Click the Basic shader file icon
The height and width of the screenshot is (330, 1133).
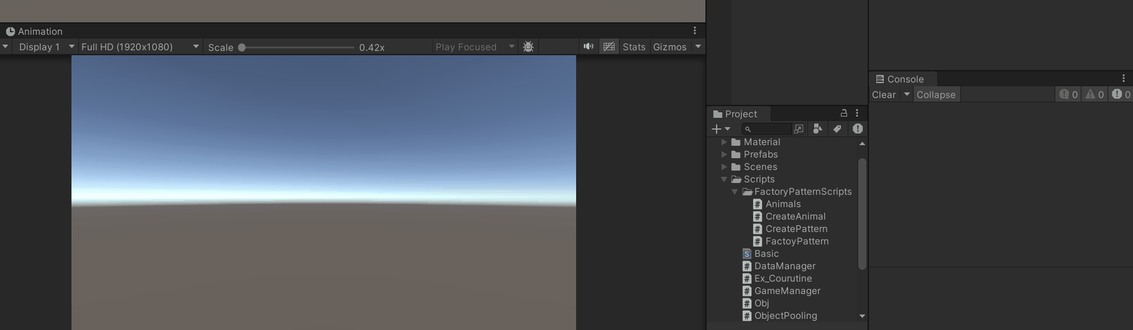746,254
